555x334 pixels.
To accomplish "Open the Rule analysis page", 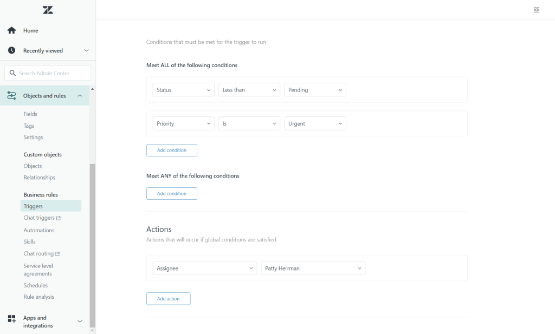I will 38,296.
